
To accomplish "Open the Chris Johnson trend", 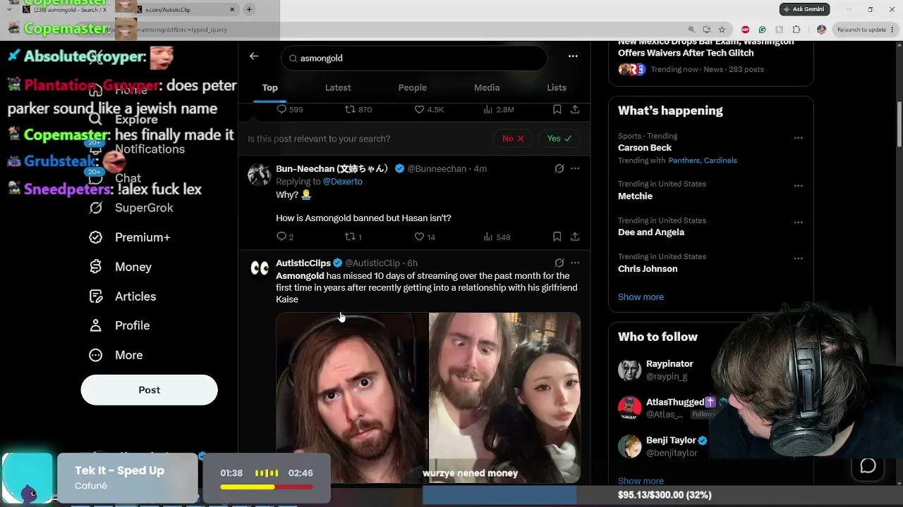I will click(648, 269).
